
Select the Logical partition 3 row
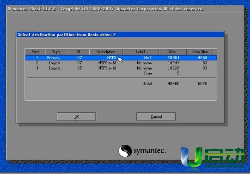point(121,68)
